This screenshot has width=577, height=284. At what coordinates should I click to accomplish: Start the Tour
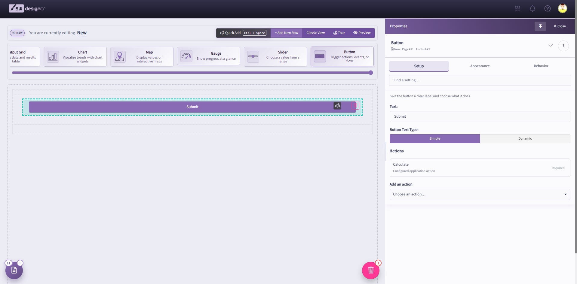pos(339,33)
